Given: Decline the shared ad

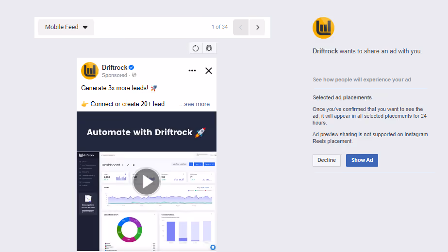Looking at the screenshot, I should click(327, 160).
